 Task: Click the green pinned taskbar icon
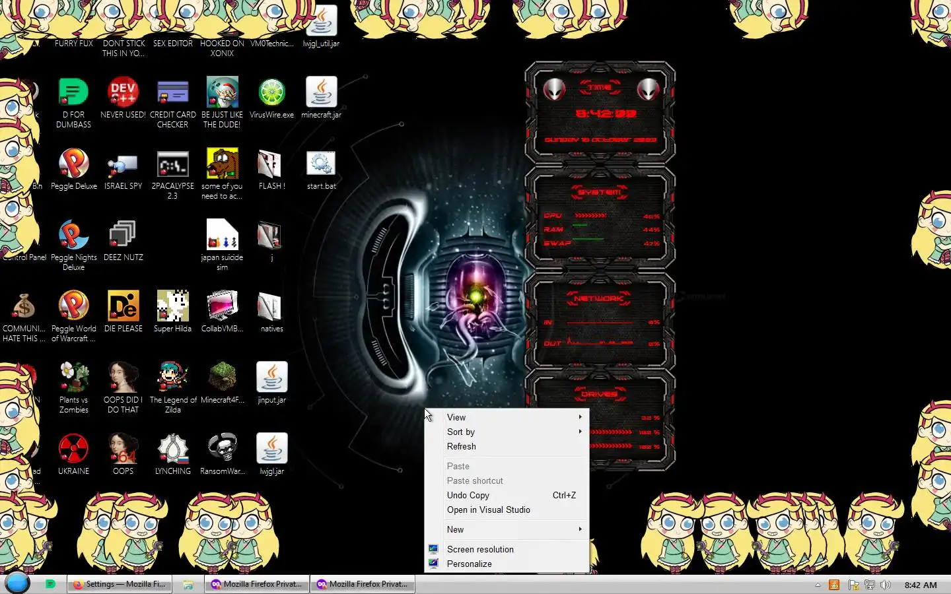coord(50,584)
